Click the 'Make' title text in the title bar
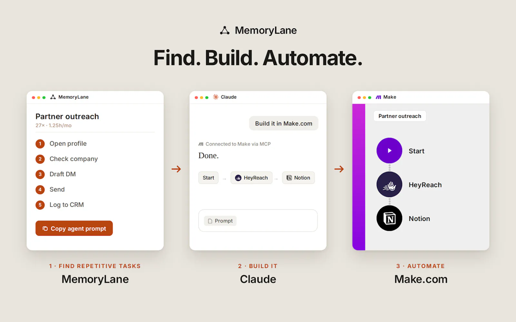The image size is (516, 322). tap(390, 97)
